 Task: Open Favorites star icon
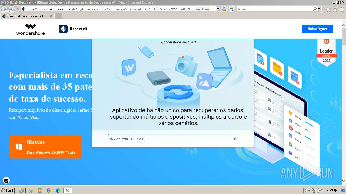[x=335, y=9]
